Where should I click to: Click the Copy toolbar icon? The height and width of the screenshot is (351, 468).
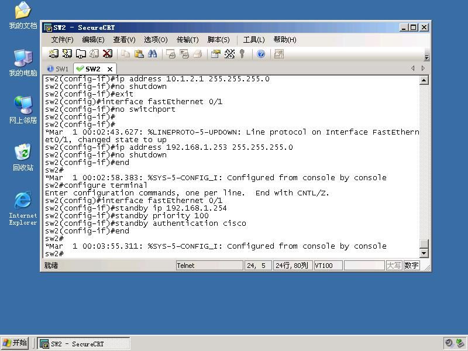pyautogui.click(x=125, y=54)
